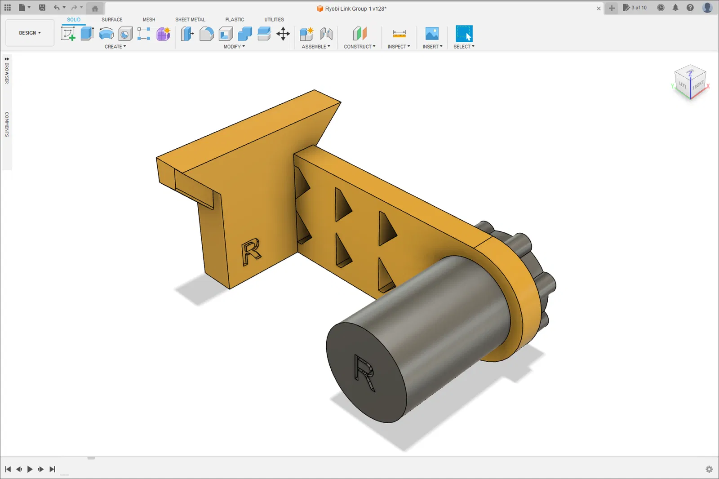Open the data panel grid icon
This screenshot has height=479, width=719.
point(8,8)
